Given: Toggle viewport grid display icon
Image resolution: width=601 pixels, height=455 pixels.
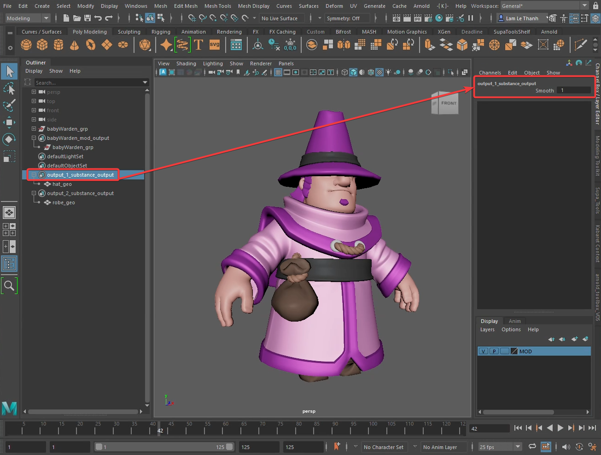Looking at the screenshot, I should [x=278, y=72].
